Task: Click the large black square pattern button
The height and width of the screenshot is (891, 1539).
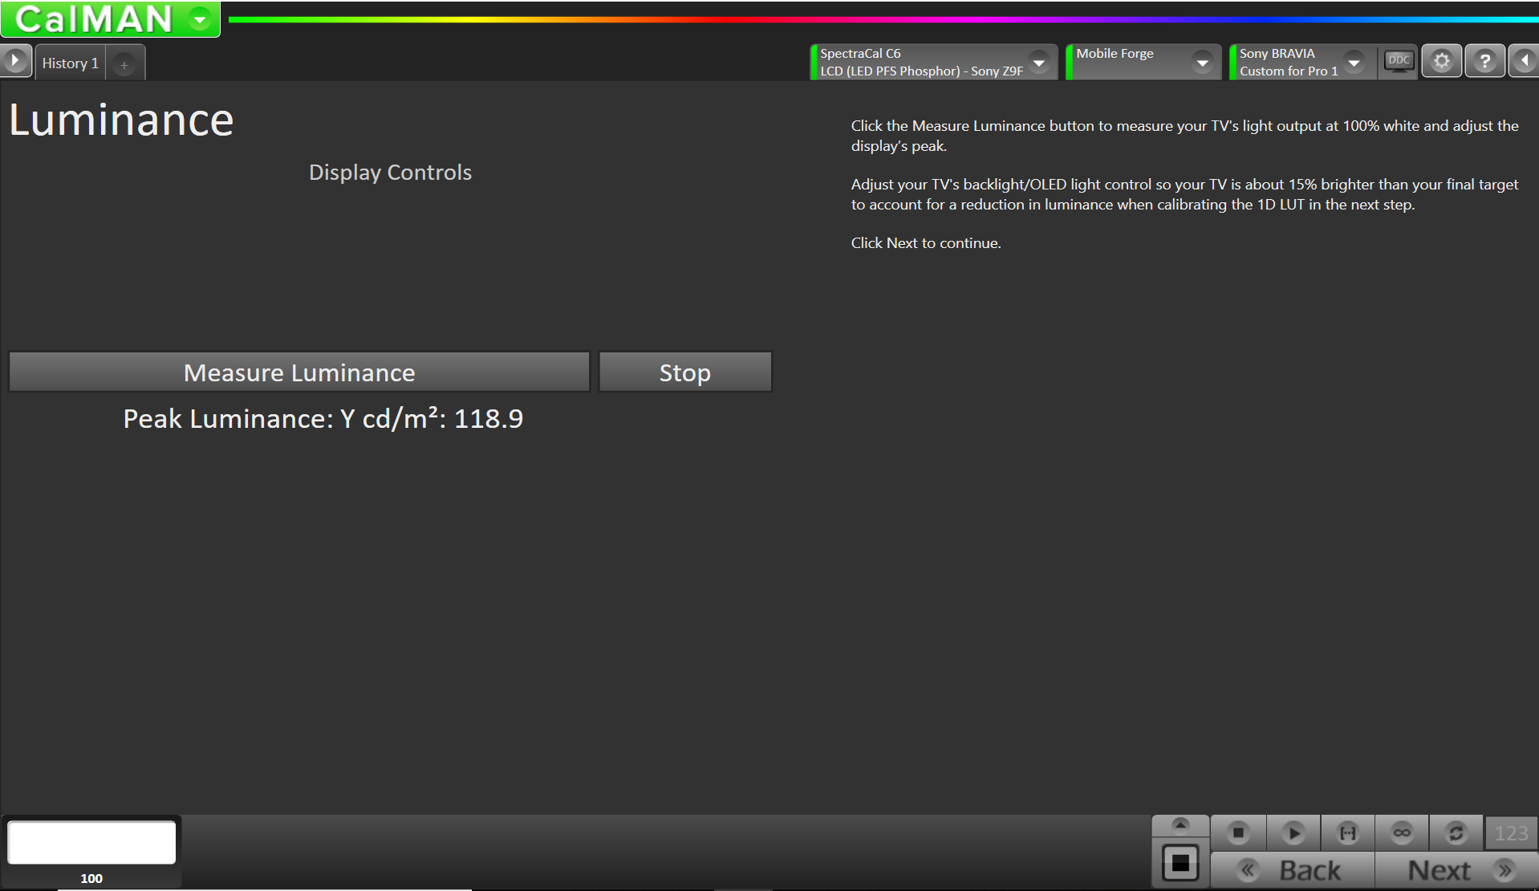Action: point(1180,864)
